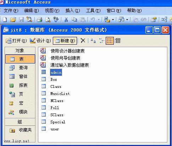Toggle the details view button

pos(118,41)
